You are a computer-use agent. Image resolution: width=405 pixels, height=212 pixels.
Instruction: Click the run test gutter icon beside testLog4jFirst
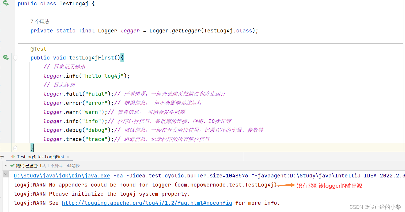[x=6, y=57]
